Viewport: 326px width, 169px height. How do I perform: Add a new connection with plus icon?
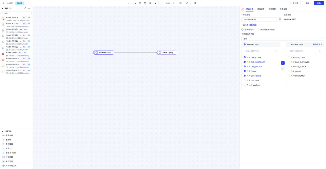(29, 8)
